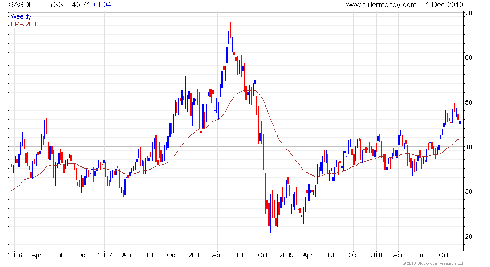
Task: Click the 2010 year label on time axis
Action: click(x=377, y=255)
